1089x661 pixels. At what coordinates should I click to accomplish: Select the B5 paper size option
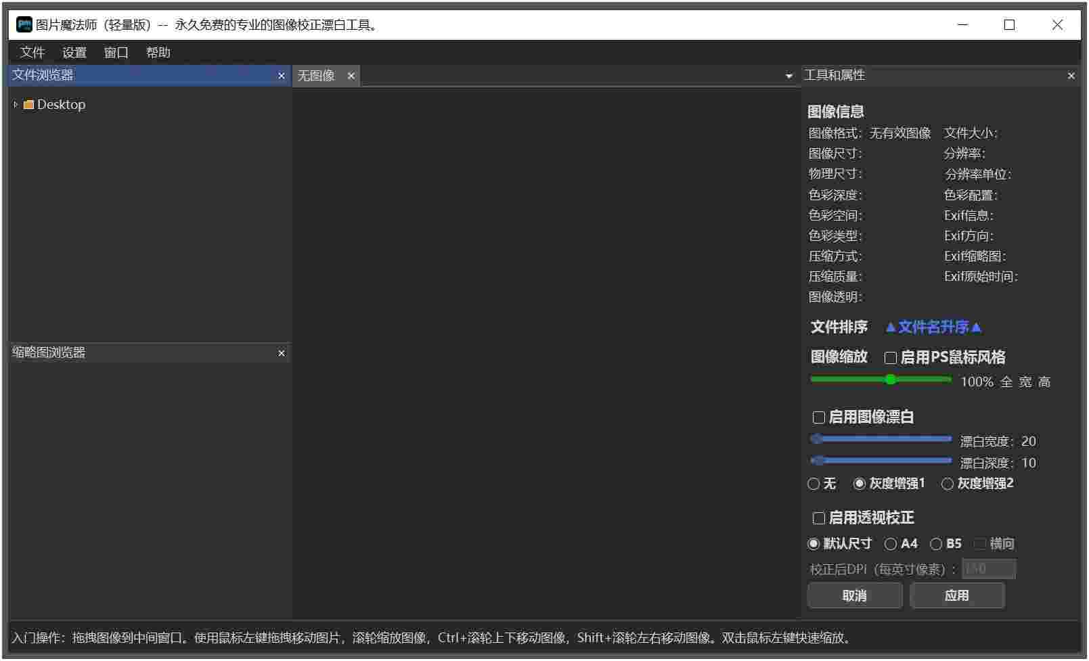click(937, 543)
